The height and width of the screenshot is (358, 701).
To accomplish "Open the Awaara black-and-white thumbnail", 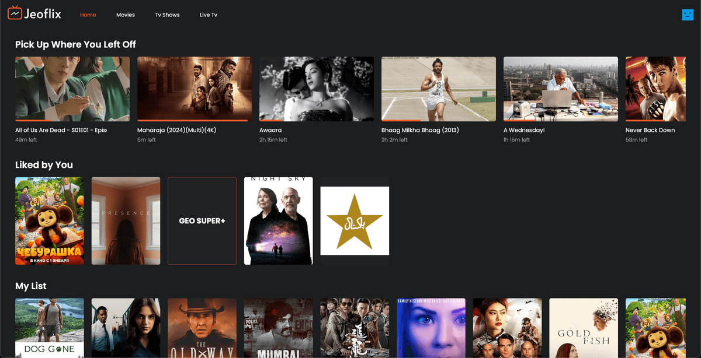I will point(316,89).
